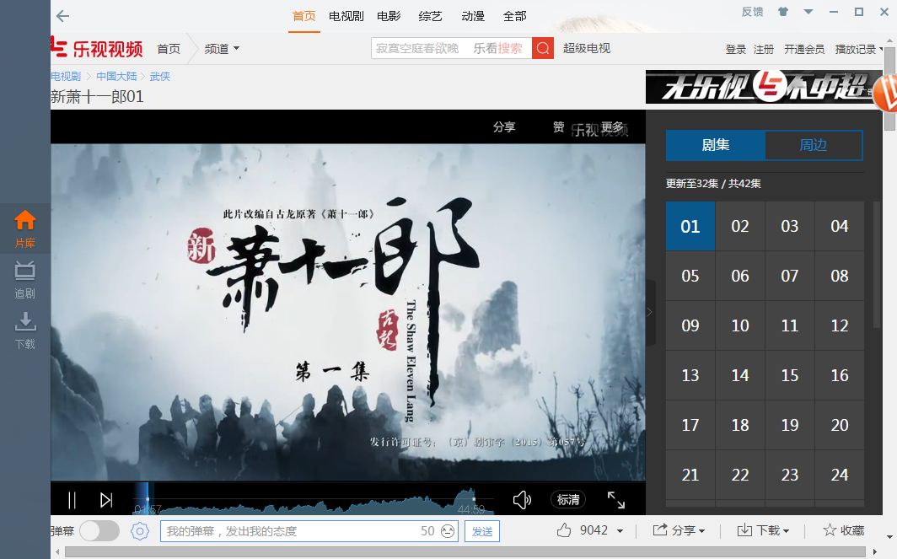Viewport: 897px width, 559px height.
Task: Open the 分享 share dropdown in bottom bar
Action: point(679,530)
